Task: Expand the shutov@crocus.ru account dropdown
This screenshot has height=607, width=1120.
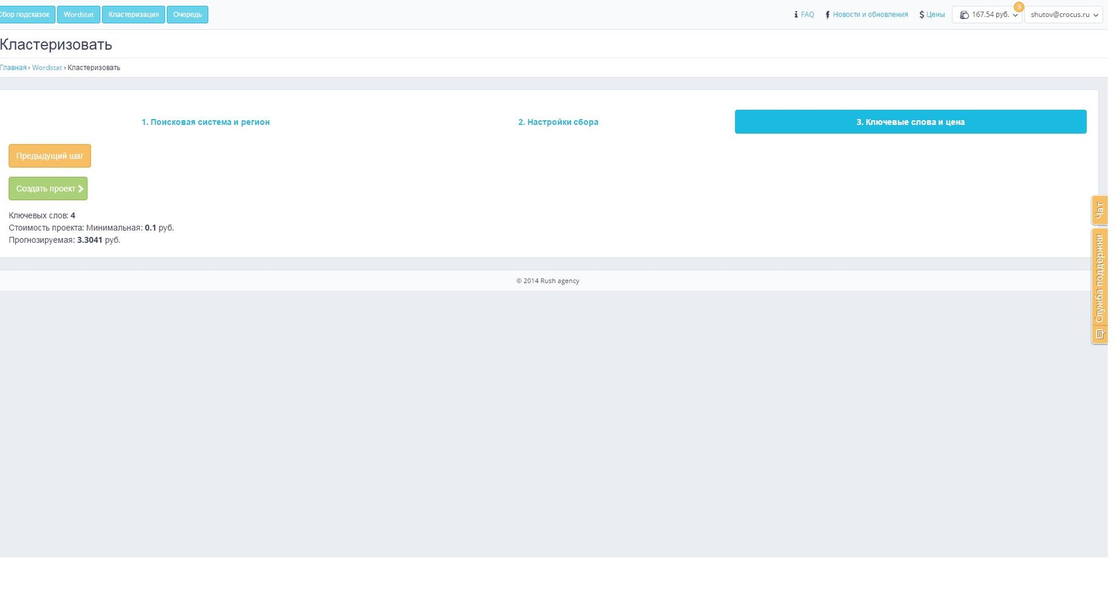Action: tap(1064, 15)
